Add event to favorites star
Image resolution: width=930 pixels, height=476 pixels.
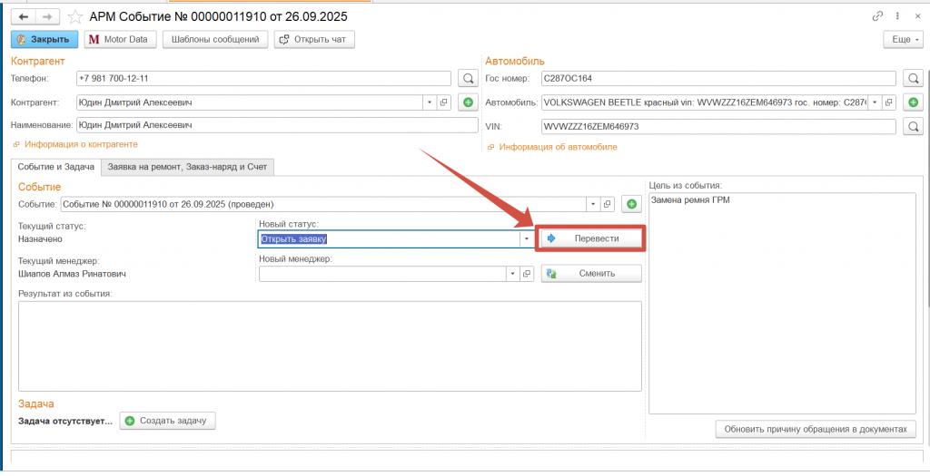coord(75,16)
